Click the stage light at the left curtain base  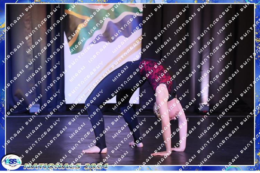[x=34, y=109]
